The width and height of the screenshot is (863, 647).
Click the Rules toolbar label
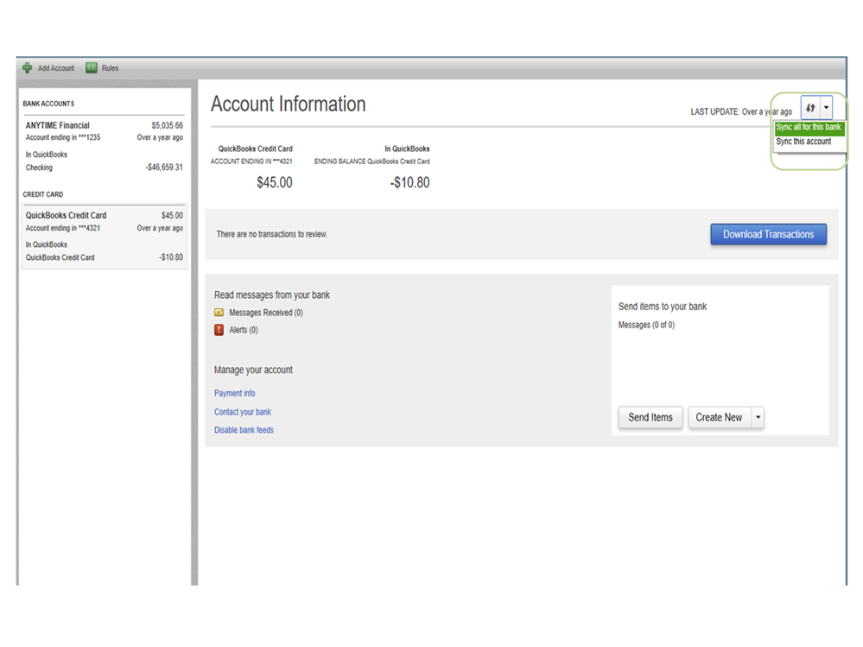click(110, 68)
